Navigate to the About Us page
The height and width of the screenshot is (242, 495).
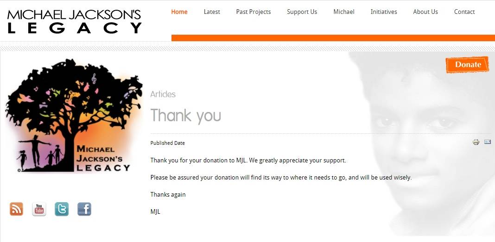425,12
